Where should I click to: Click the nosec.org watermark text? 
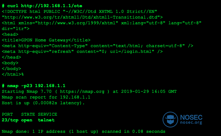(x=191, y=122)
